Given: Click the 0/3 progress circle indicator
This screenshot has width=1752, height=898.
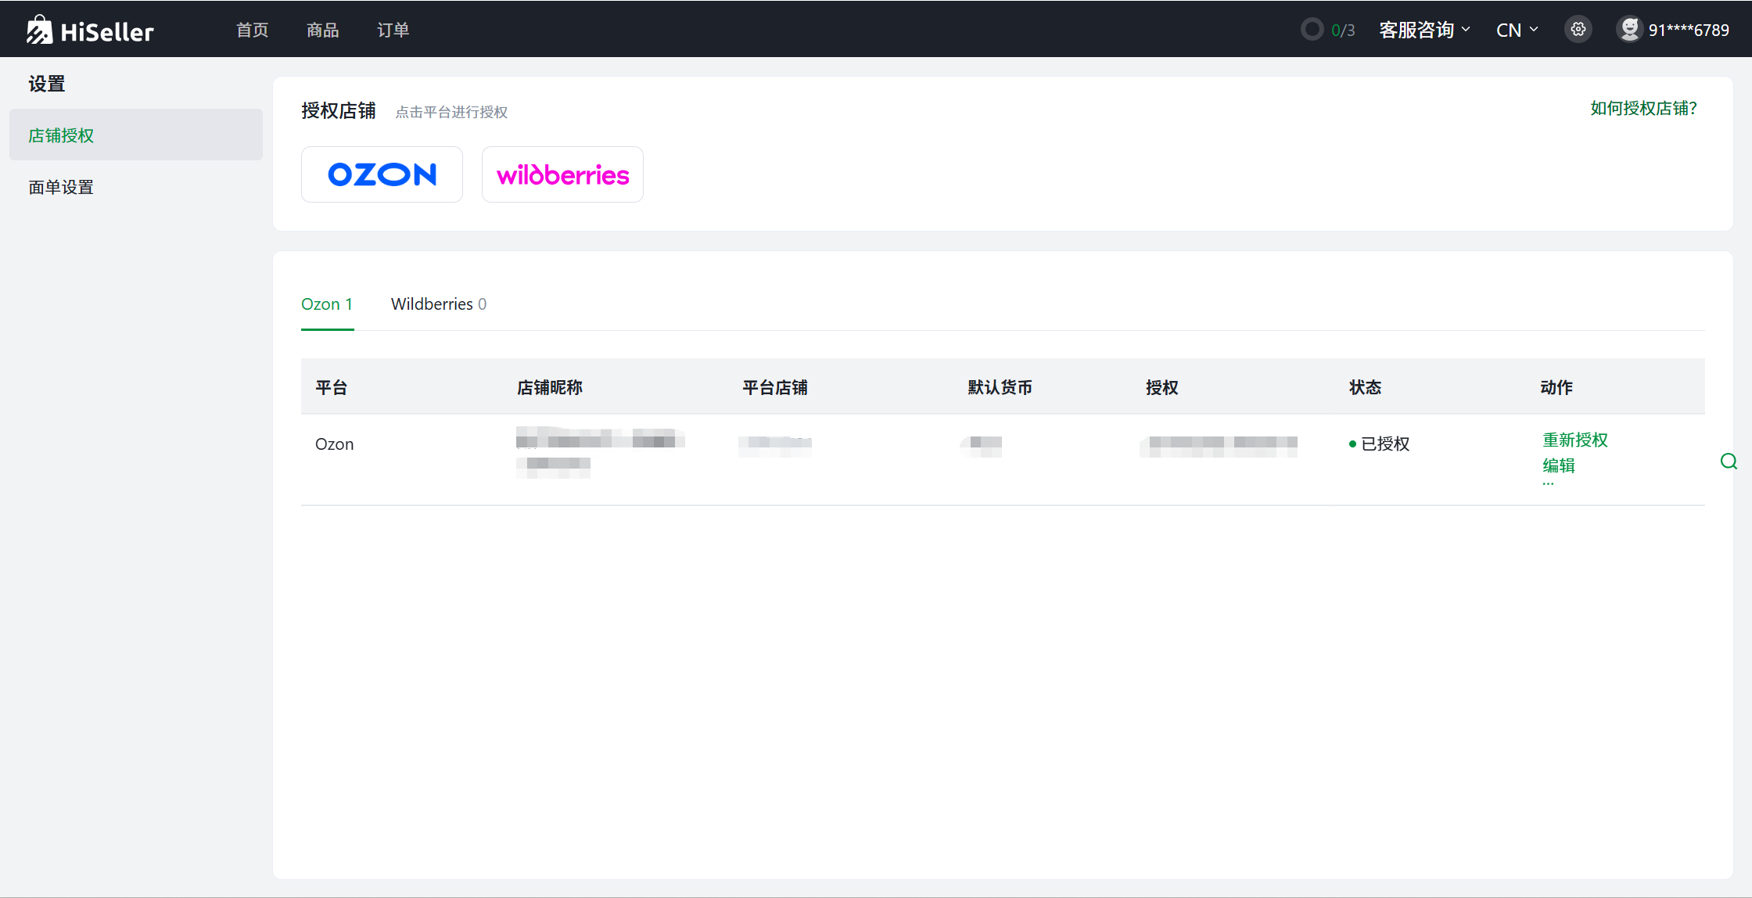Looking at the screenshot, I should pyautogui.click(x=1312, y=30).
